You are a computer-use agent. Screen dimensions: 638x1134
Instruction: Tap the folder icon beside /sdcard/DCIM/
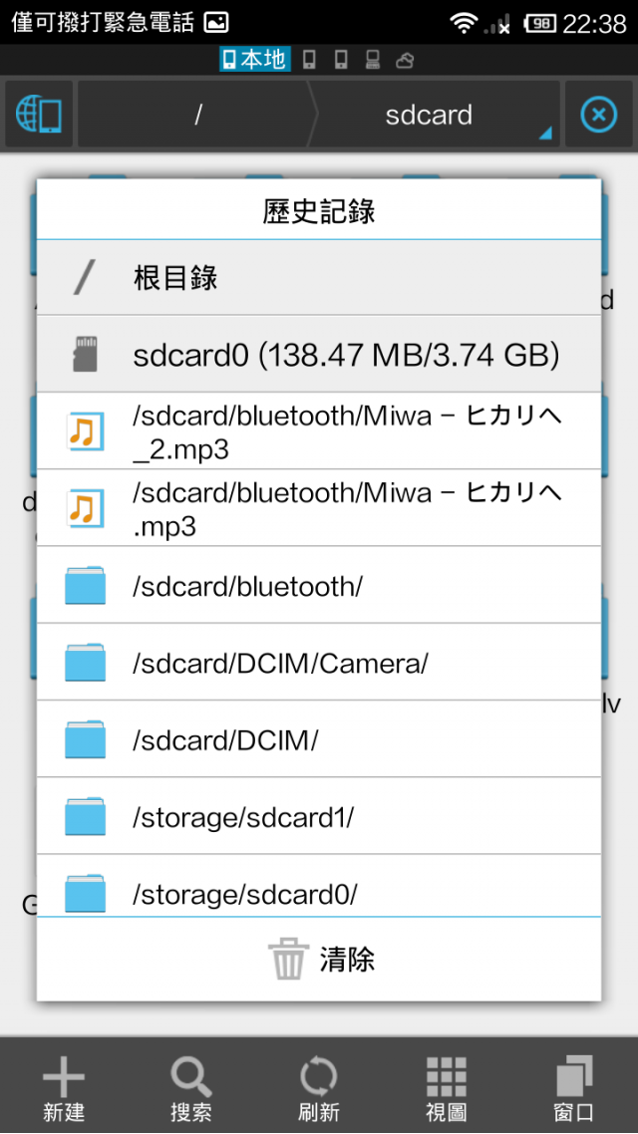[x=86, y=739]
